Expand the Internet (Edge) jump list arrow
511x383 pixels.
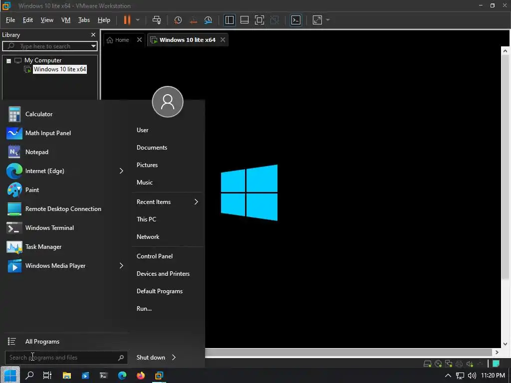[x=121, y=171]
